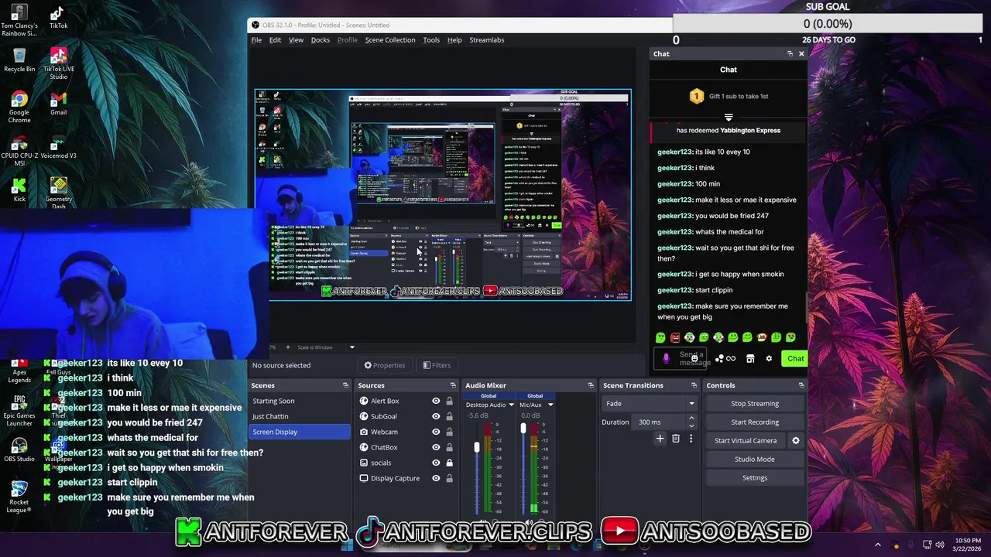This screenshot has width=991, height=557.
Task: Launch the Epic Games Launcher desktop icon
Action: (19, 410)
